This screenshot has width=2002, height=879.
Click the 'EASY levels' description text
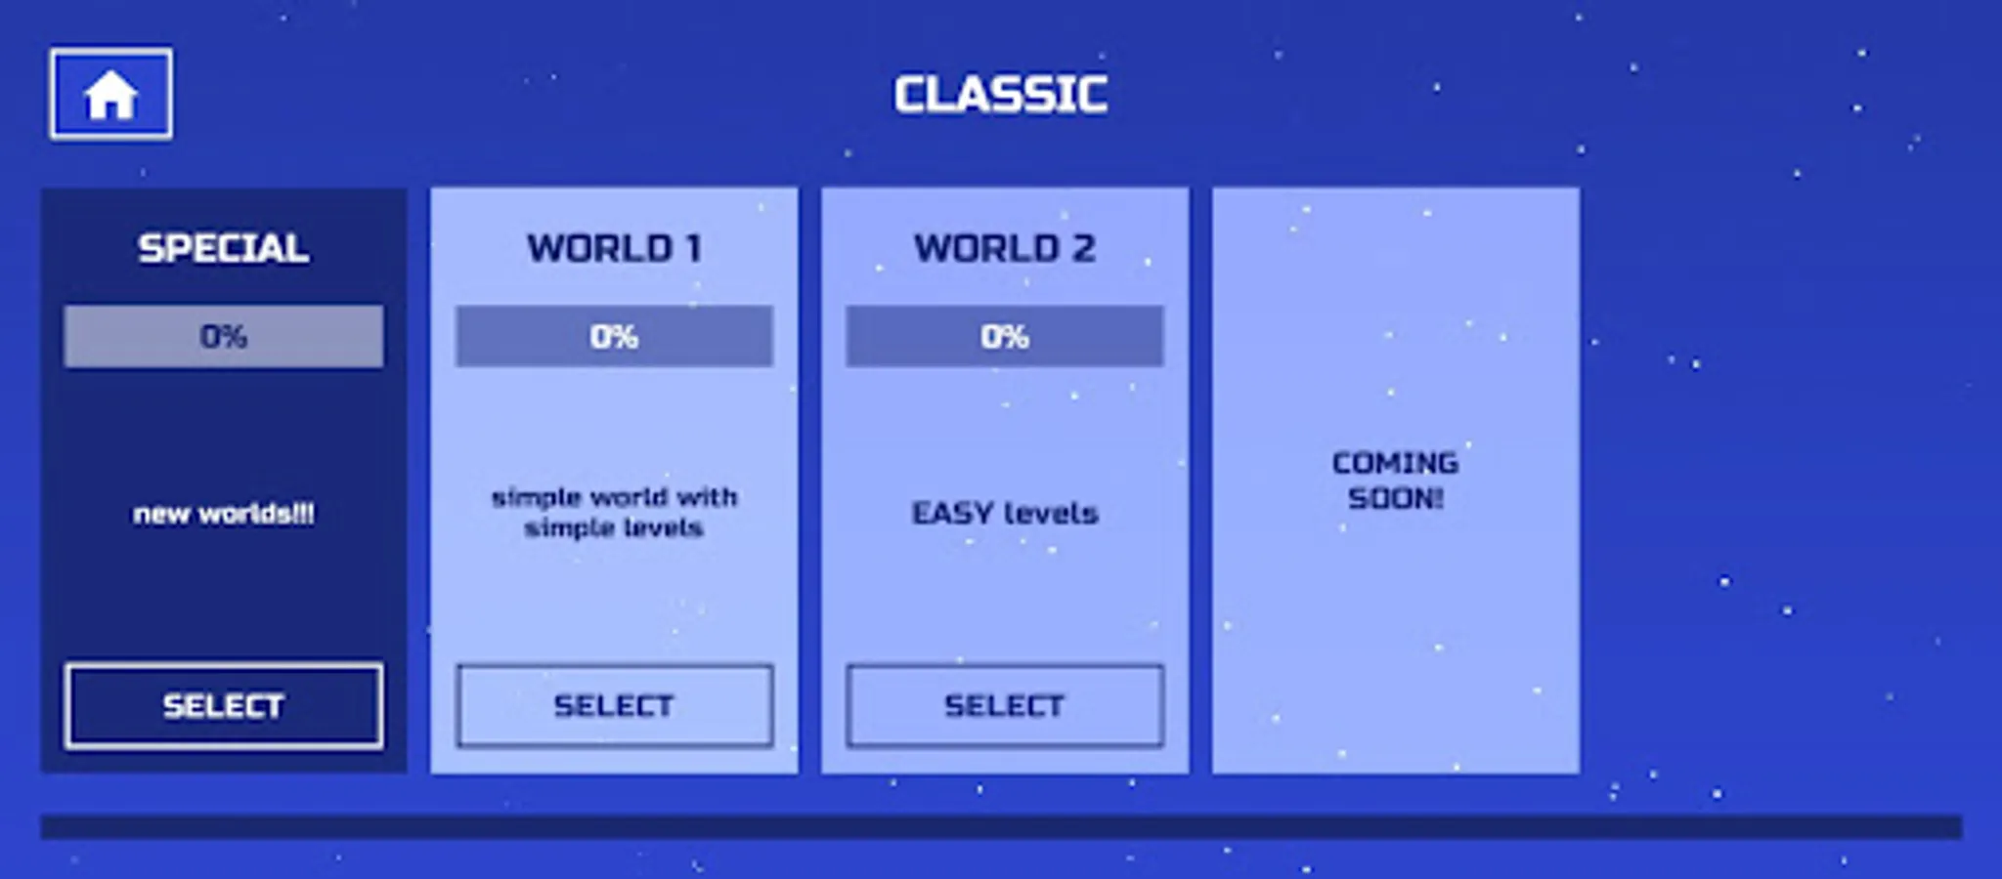click(x=1005, y=511)
